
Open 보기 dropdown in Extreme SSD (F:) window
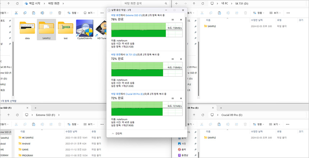89,124
